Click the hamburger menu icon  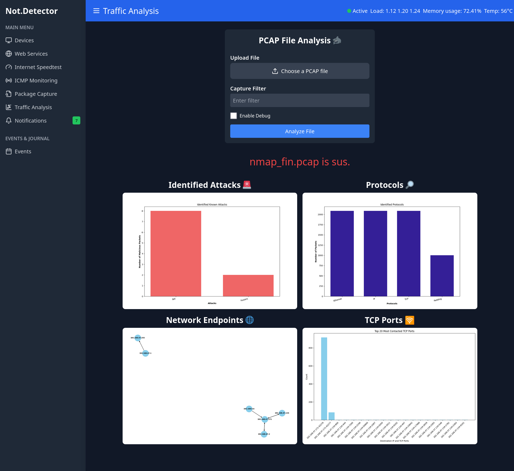(96, 11)
